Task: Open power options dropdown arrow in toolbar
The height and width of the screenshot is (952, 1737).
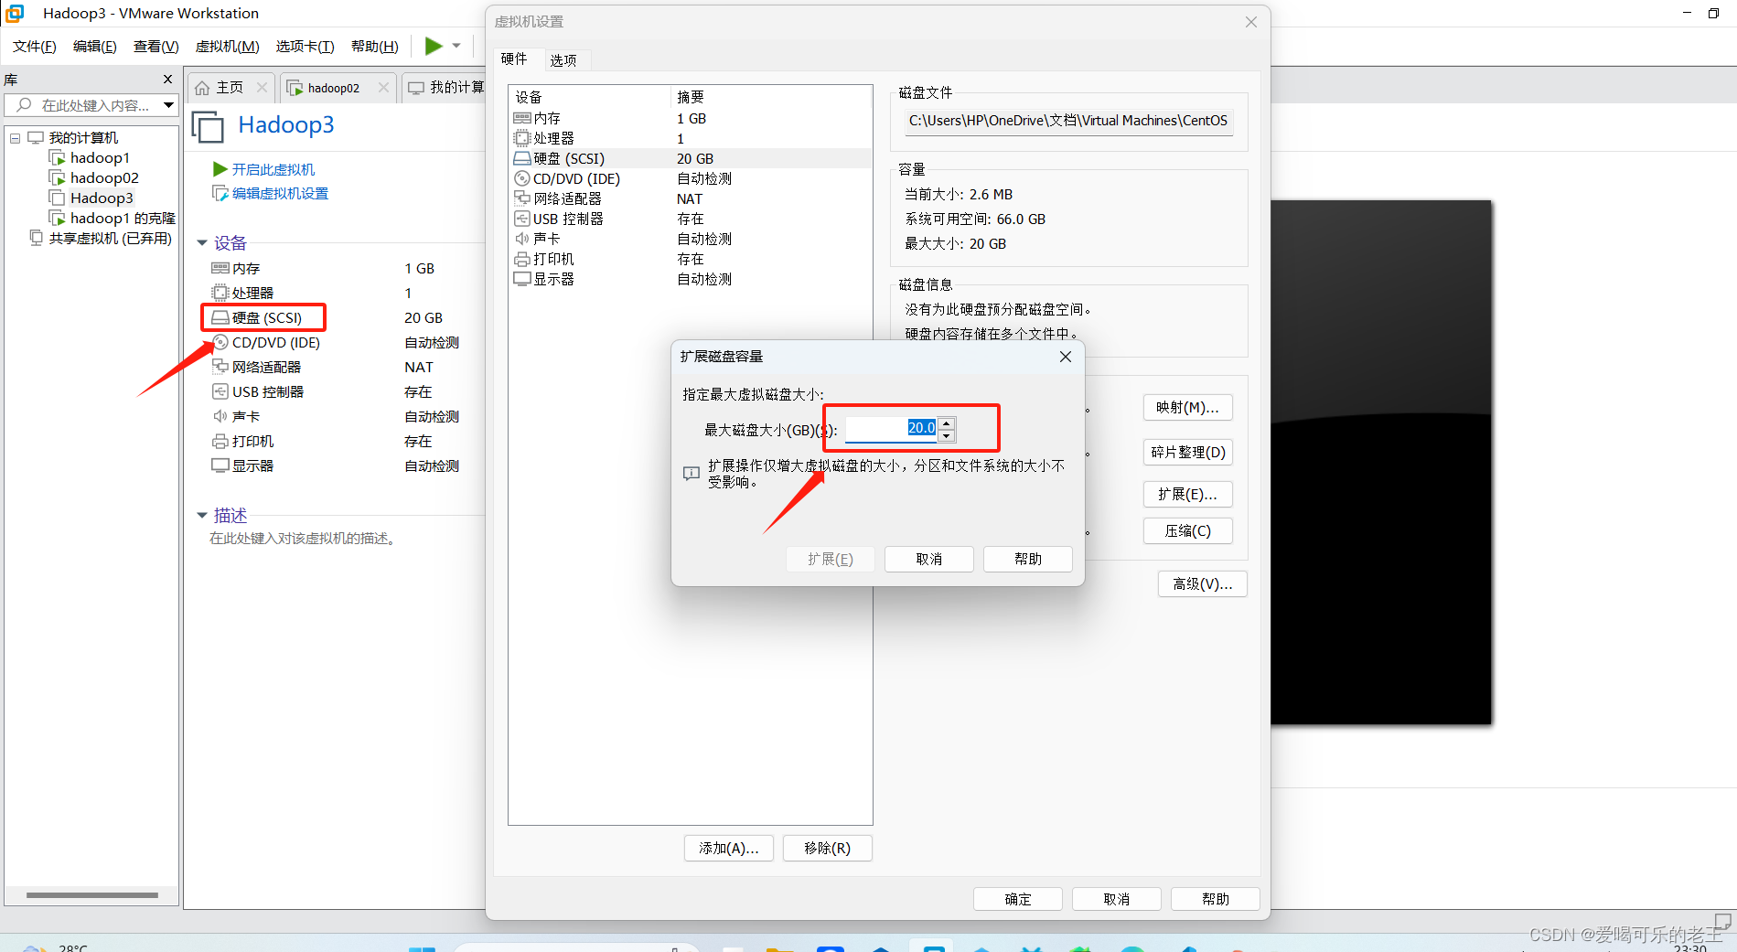Action: point(456,46)
